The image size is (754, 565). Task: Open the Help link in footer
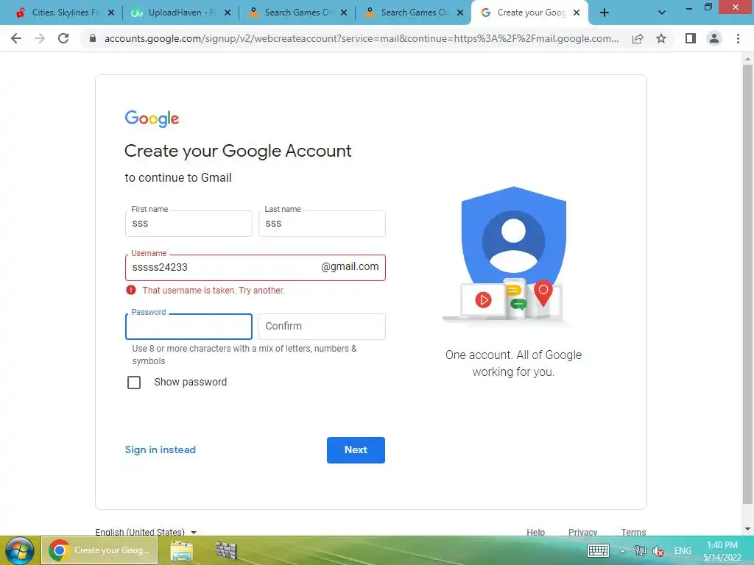click(535, 532)
